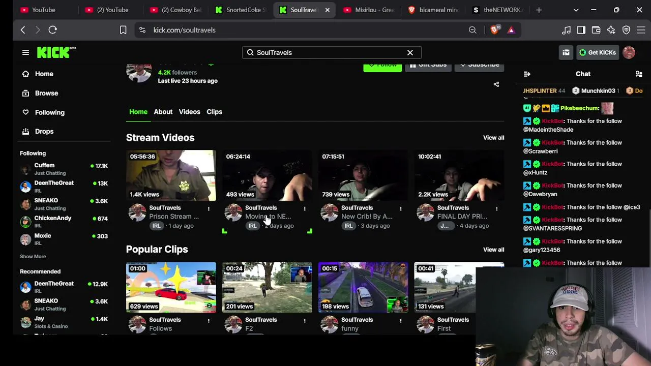
Task: Open the Brave Shields panel
Action: (494, 30)
